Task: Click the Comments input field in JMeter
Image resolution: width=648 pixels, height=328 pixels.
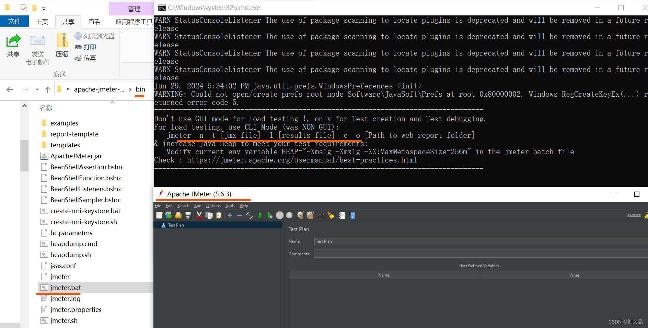Action: coord(481,254)
